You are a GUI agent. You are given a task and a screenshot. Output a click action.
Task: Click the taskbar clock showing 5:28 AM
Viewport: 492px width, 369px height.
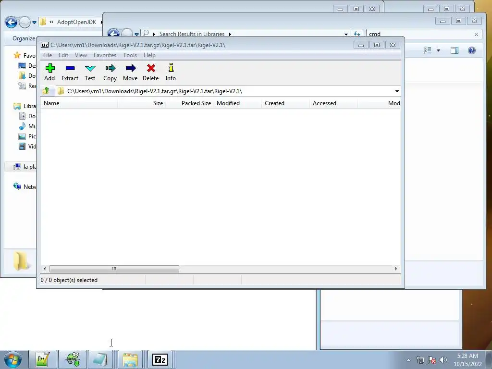(x=467, y=360)
